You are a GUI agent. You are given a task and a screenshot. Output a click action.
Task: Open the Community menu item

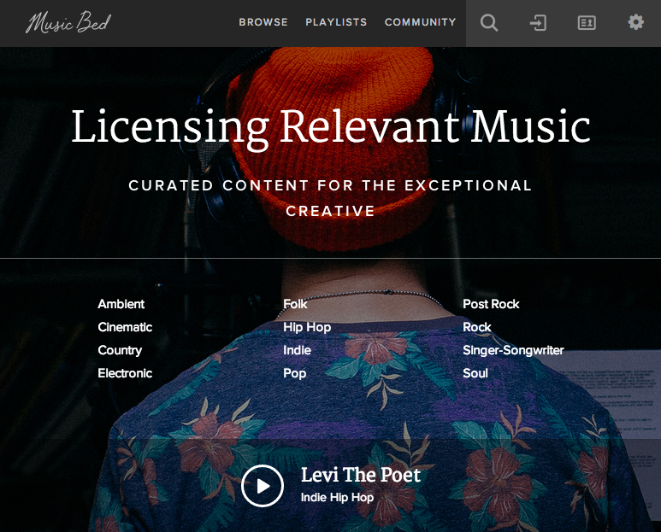coord(421,22)
